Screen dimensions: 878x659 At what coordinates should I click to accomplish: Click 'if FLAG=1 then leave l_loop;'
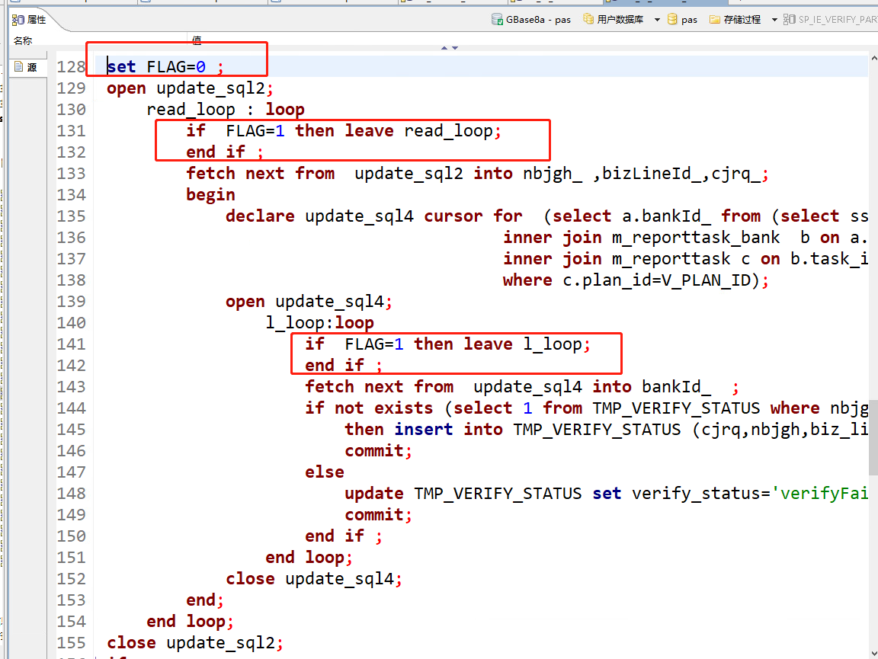point(447,344)
